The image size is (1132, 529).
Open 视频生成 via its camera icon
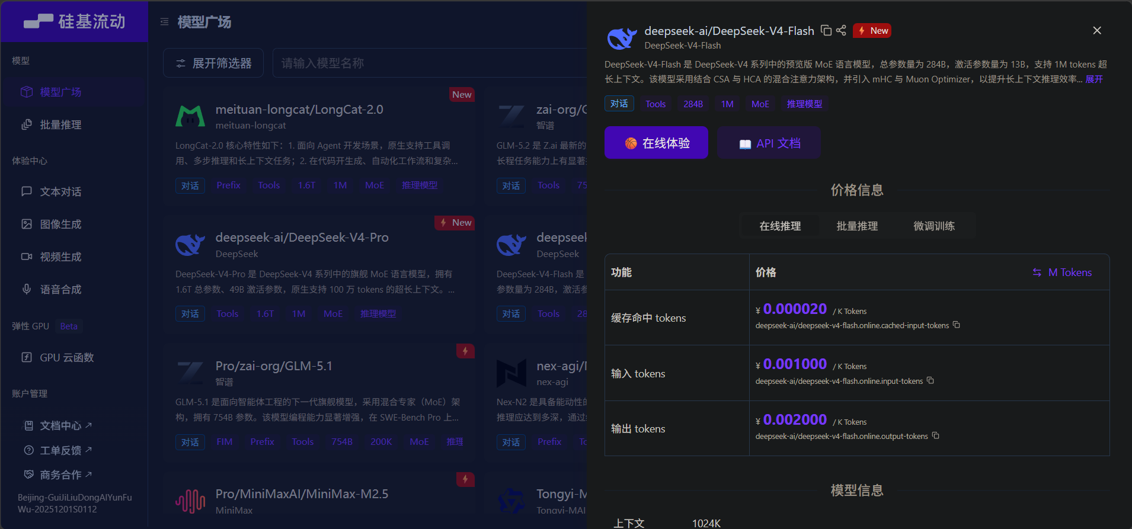[x=27, y=257]
